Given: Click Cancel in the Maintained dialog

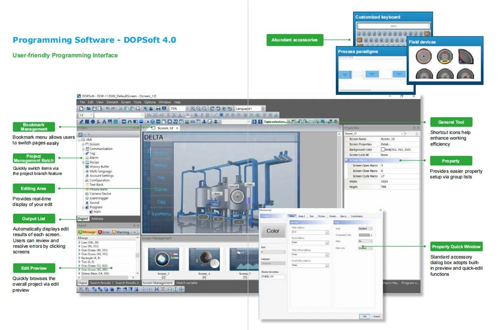Looking at the screenshot, I should [x=377, y=317].
